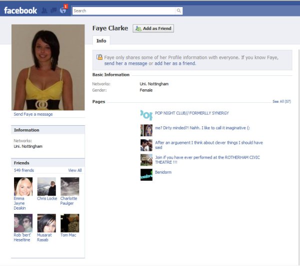Viewport: 300px width, 266px height.
Task: Open the friend requests icon
Action: coord(44,10)
